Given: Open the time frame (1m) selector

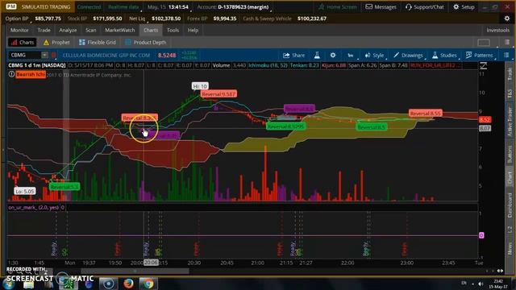Looking at the screenshot, I should pos(351,56).
